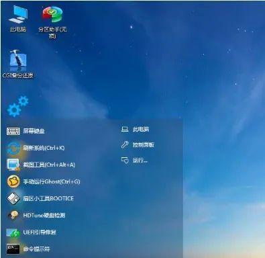This screenshot has width=265, height=258.
Task: Click the BOOTICE diamond-shaped icon
Action: pyautogui.click(x=13, y=198)
